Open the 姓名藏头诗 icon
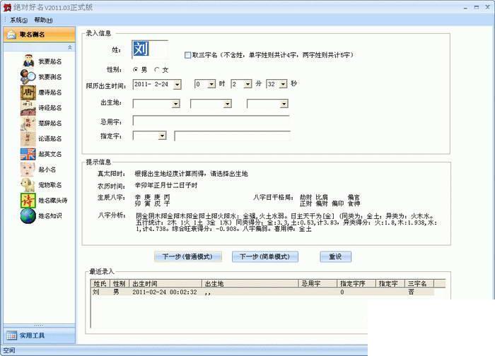 tap(28, 200)
